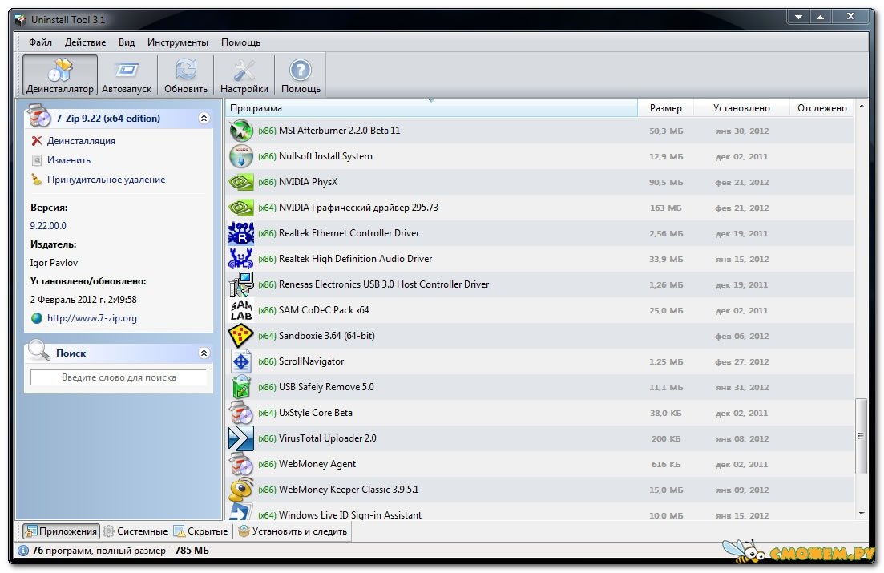
Task: Open the http://www.7-zip.org link
Action: [x=91, y=318]
